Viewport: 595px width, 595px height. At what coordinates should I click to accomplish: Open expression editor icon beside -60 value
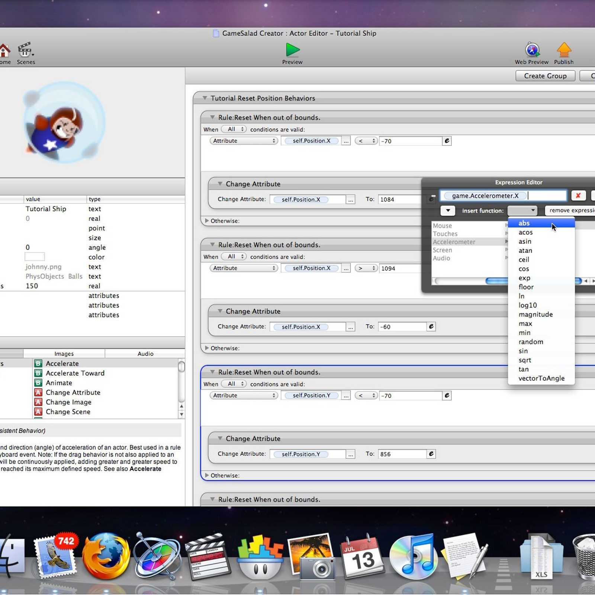click(431, 327)
